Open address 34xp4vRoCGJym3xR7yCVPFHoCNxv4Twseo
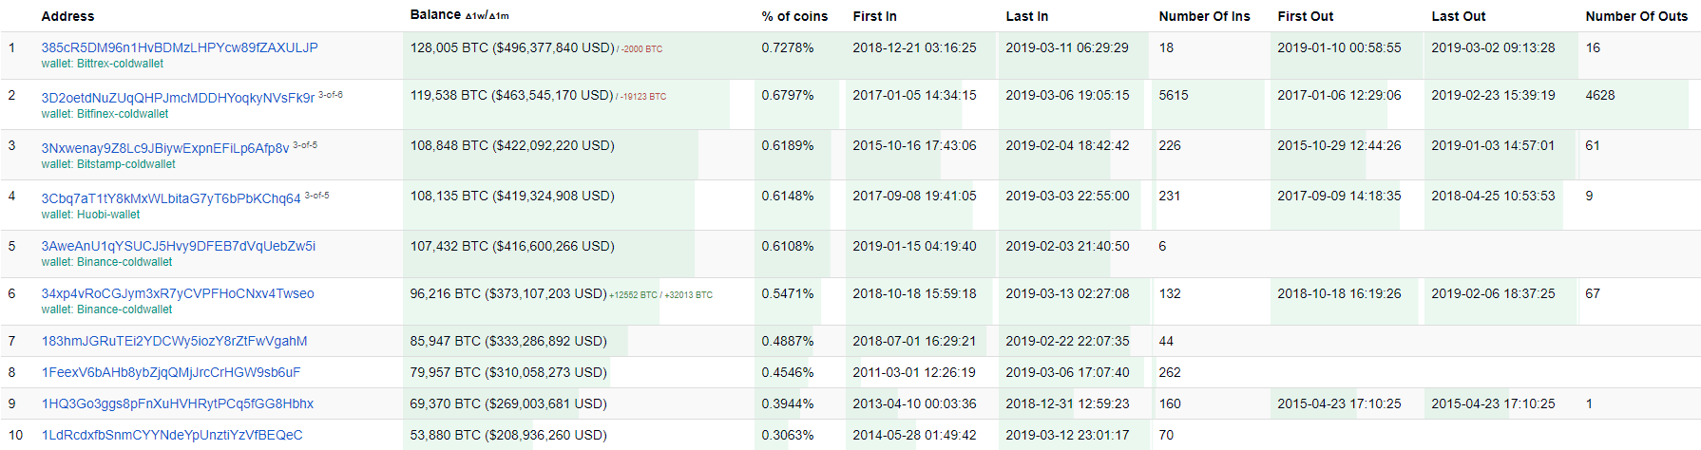Screen dimensions: 1701x450 (178, 293)
